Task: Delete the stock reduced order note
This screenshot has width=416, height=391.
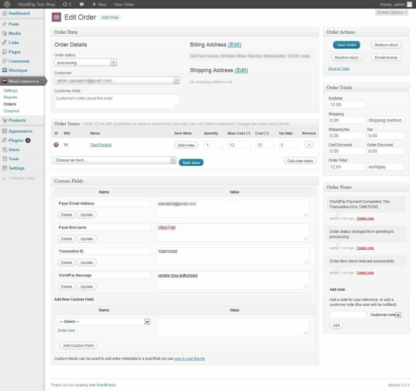Action: 365,272
